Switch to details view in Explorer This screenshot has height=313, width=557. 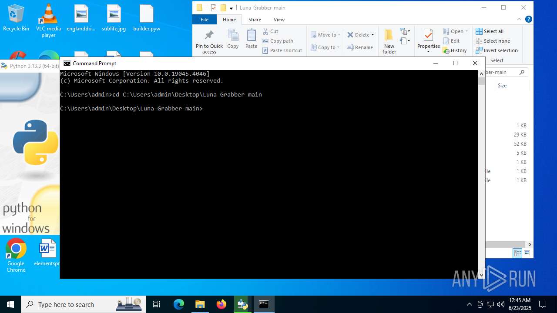coord(517,253)
